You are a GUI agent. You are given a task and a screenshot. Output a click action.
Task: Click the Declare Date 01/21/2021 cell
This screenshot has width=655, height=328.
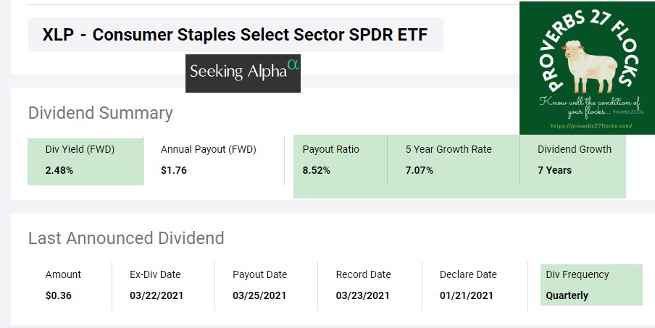[x=467, y=285]
